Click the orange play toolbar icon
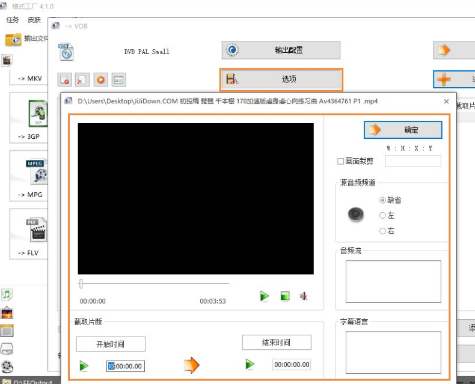 101,80
